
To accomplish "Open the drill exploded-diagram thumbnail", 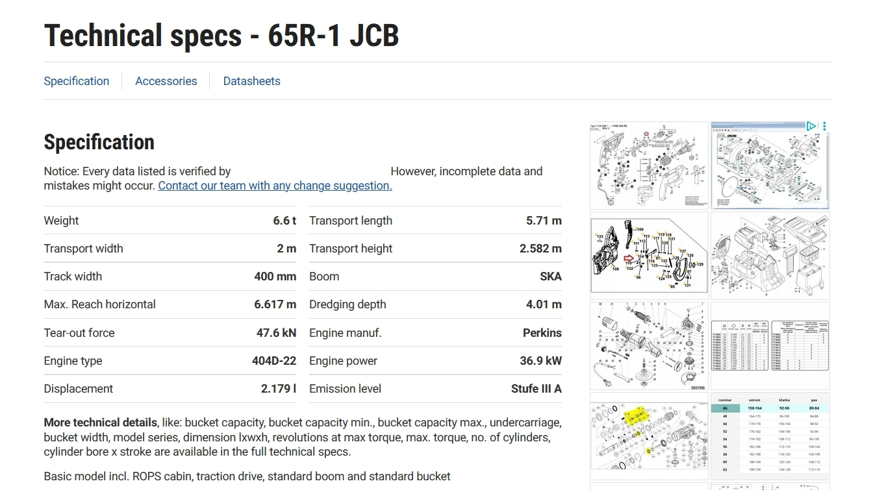I will pyautogui.click(x=649, y=165).
